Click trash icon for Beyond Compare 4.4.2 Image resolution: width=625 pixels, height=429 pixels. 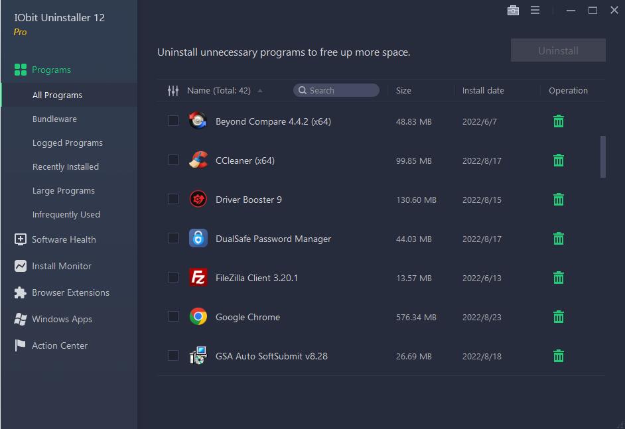point(559,121)
